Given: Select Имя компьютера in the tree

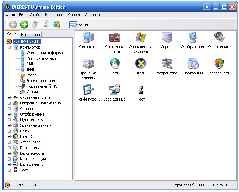Looking at the screenshot, I should pos(42,58).
